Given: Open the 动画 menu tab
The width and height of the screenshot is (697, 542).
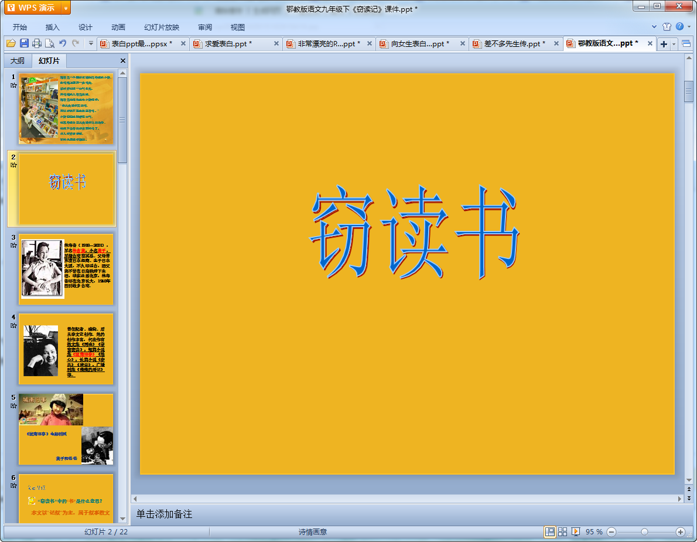Looking at the screenshot, I should [118, 27].
